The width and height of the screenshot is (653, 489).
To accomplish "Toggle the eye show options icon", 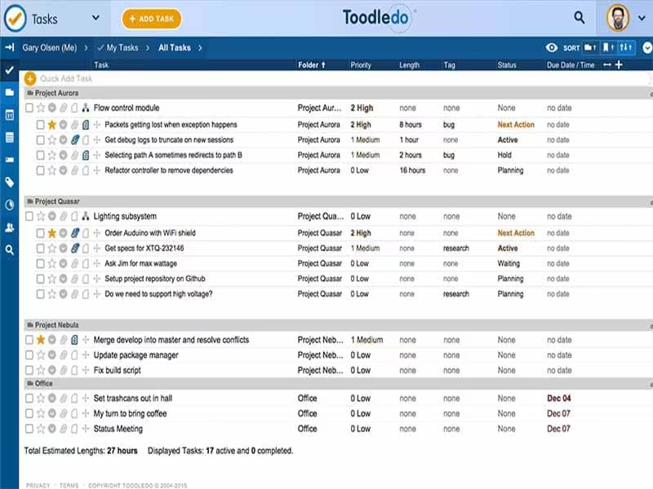I will click(x=552, y=48).
